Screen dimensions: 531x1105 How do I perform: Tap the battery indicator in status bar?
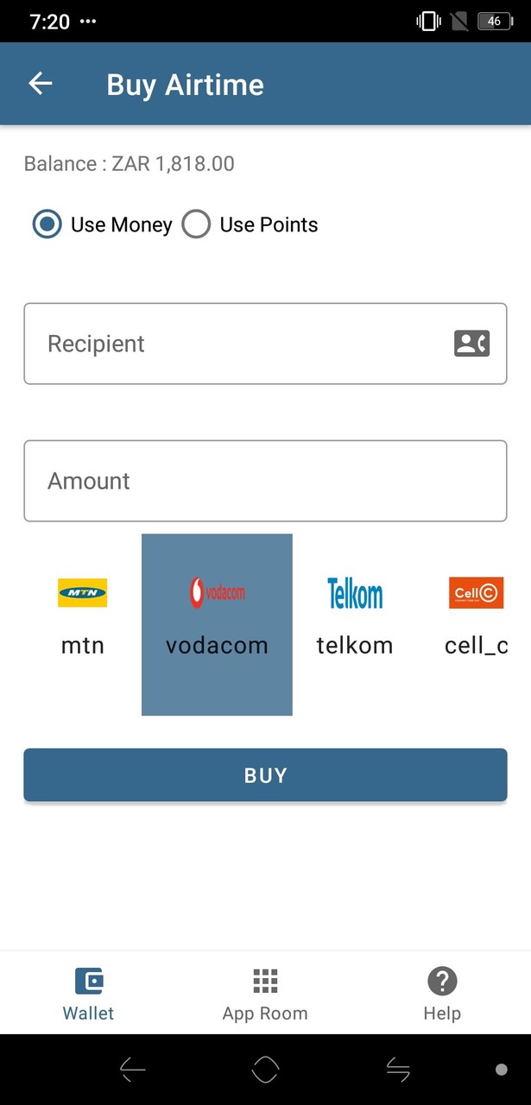point(495,22)
